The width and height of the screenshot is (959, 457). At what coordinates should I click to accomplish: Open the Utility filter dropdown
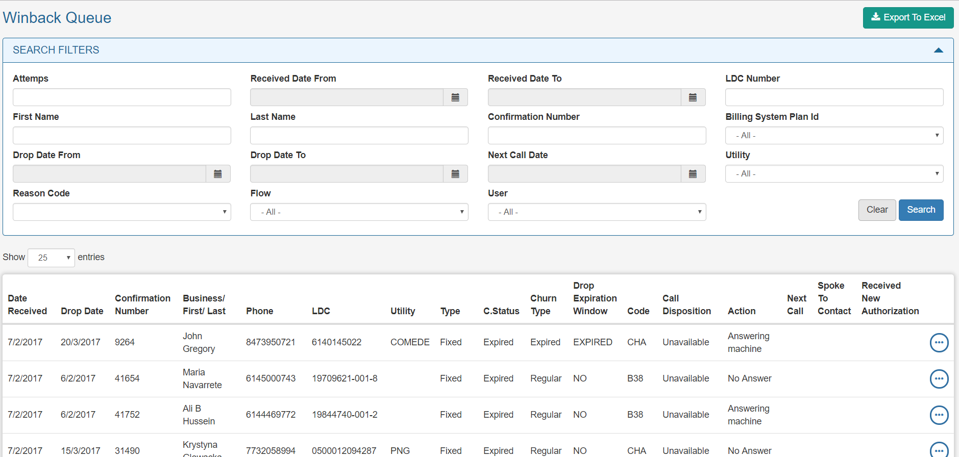[834, 174]
